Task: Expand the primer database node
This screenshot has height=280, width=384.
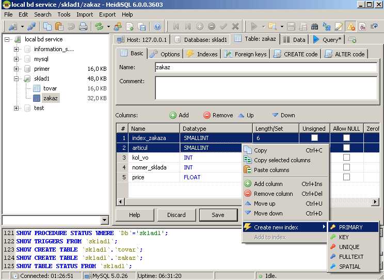Action: click(16, 69)
